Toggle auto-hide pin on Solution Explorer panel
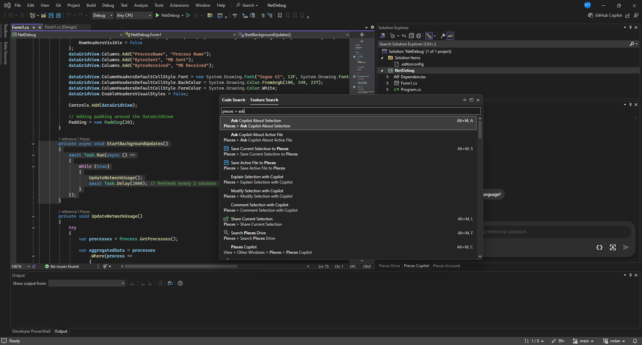Image resolution: width=642 pixels, height=345 pixels. pyautogui.click(x=630, y=27)
